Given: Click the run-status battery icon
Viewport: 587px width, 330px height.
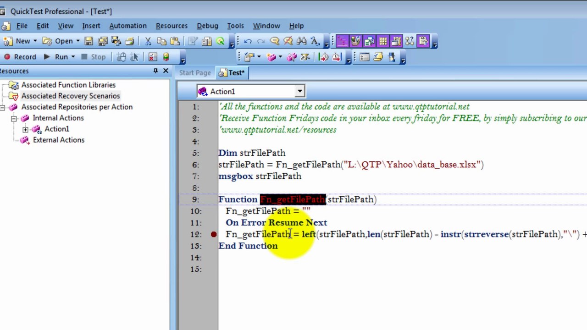Looking at the screenshot, I should click(x=166, y=57).
